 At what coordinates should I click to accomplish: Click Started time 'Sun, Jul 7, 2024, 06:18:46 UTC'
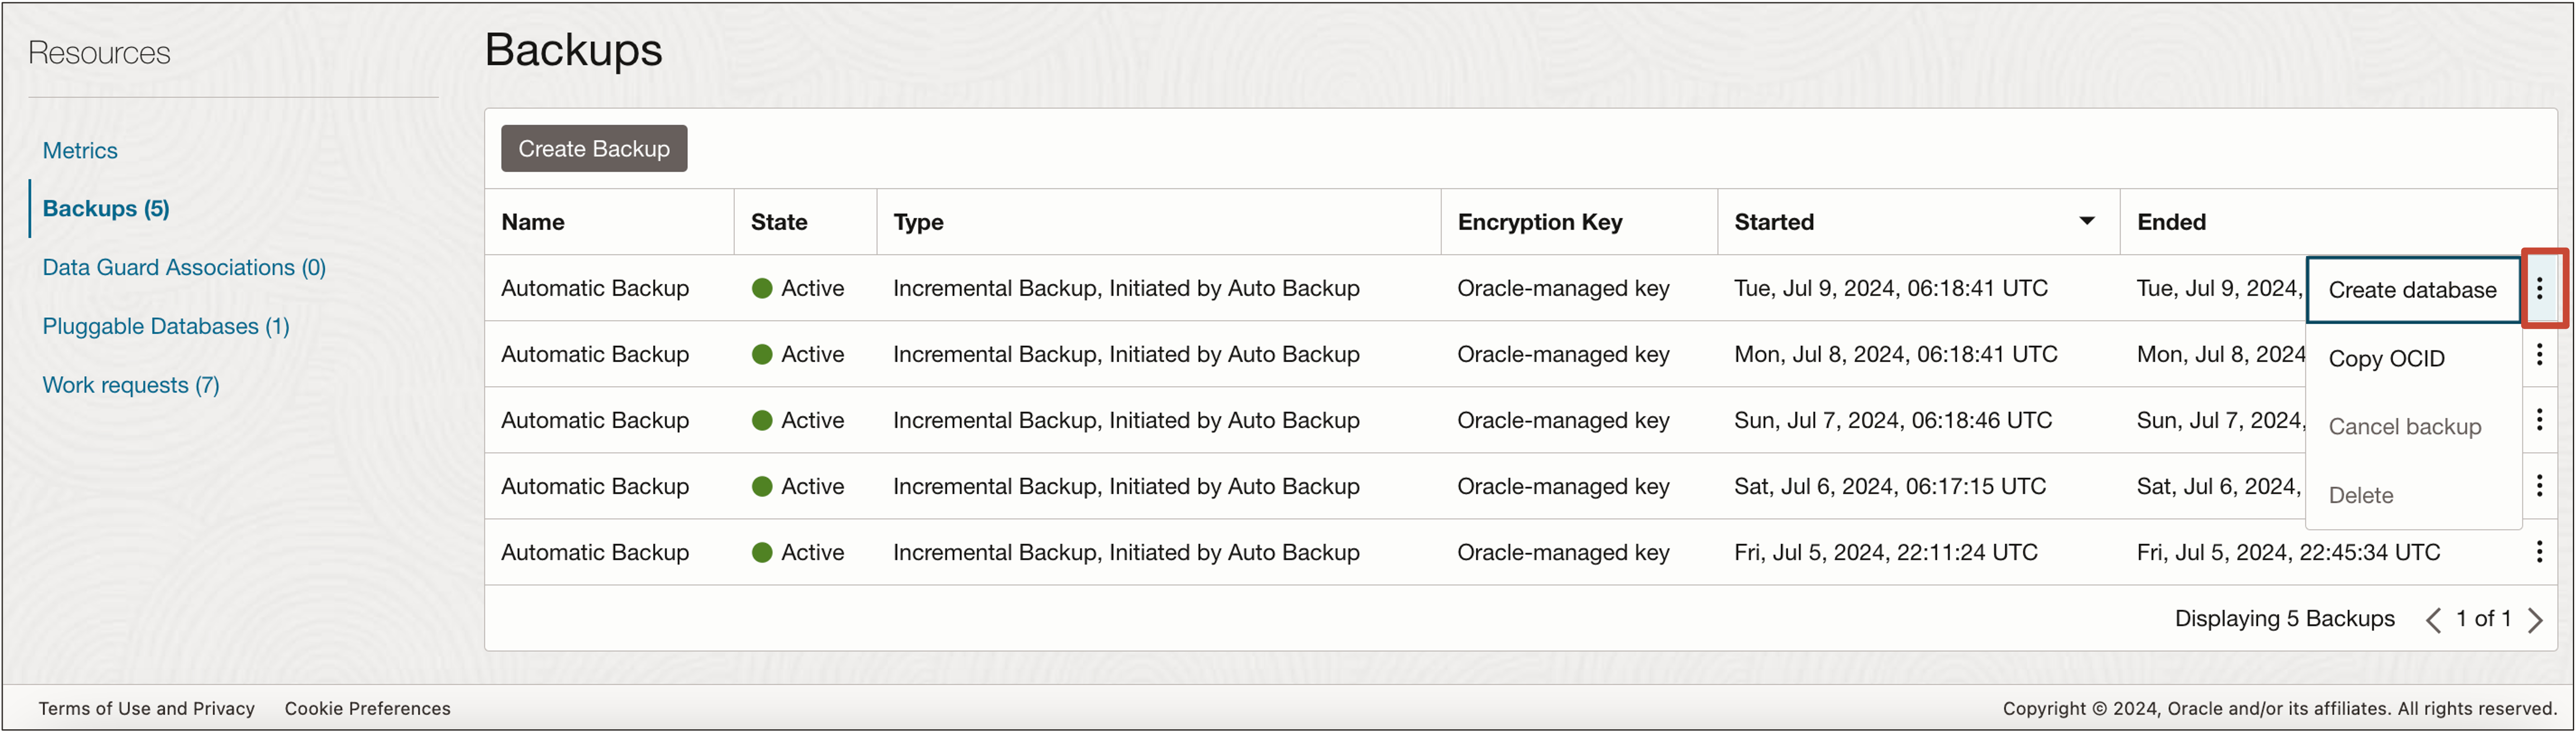tap(1892, 420)
